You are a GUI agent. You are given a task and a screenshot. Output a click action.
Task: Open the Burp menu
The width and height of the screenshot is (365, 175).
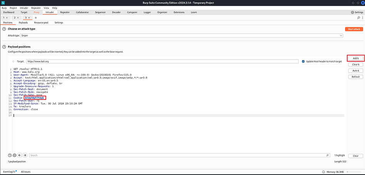point(4,8)
